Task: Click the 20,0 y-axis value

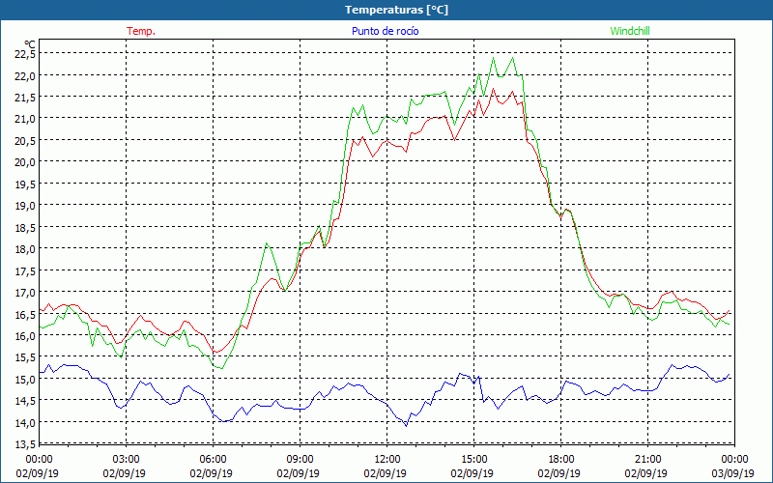Action: (x=26, y=162)
